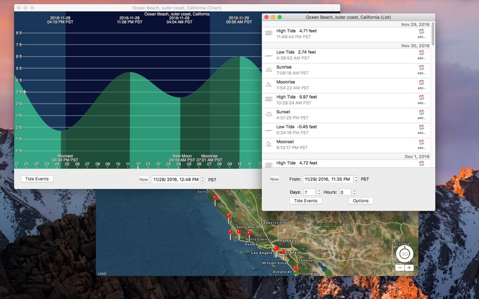
Task: Click Now button in list window
Action: 274,179
